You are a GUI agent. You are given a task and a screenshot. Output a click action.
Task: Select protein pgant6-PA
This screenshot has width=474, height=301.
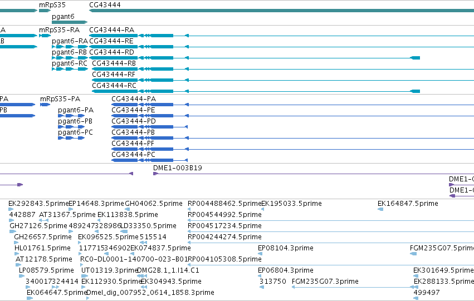click(x=76, y=110)
